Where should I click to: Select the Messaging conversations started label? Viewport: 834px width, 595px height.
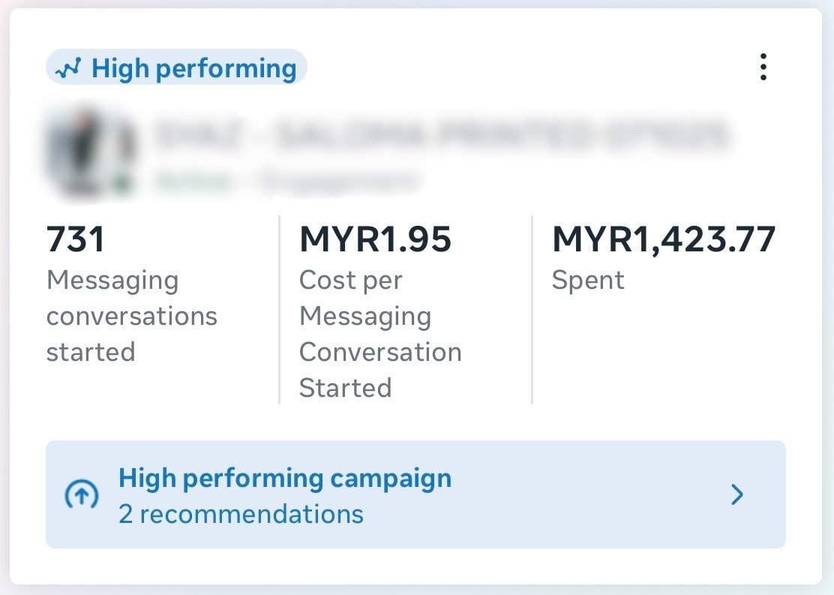pyautogui.click(x=131, y=316)
